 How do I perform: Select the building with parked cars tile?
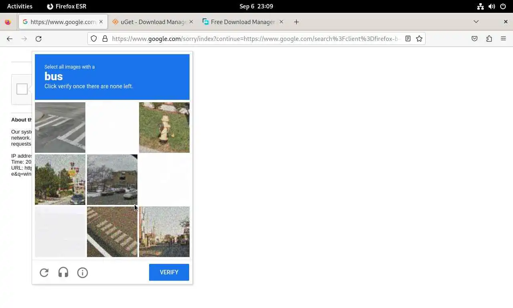click(112, 180)
